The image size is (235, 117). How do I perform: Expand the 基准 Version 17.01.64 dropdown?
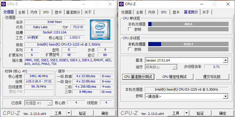point(225,60)
